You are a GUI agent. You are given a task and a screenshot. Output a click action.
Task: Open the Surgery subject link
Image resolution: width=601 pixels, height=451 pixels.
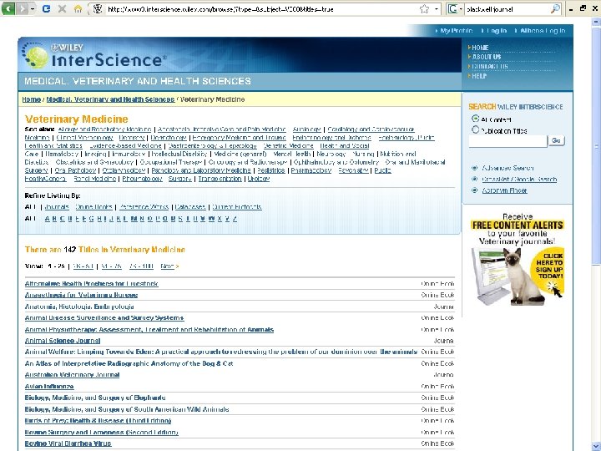point(179,179)
